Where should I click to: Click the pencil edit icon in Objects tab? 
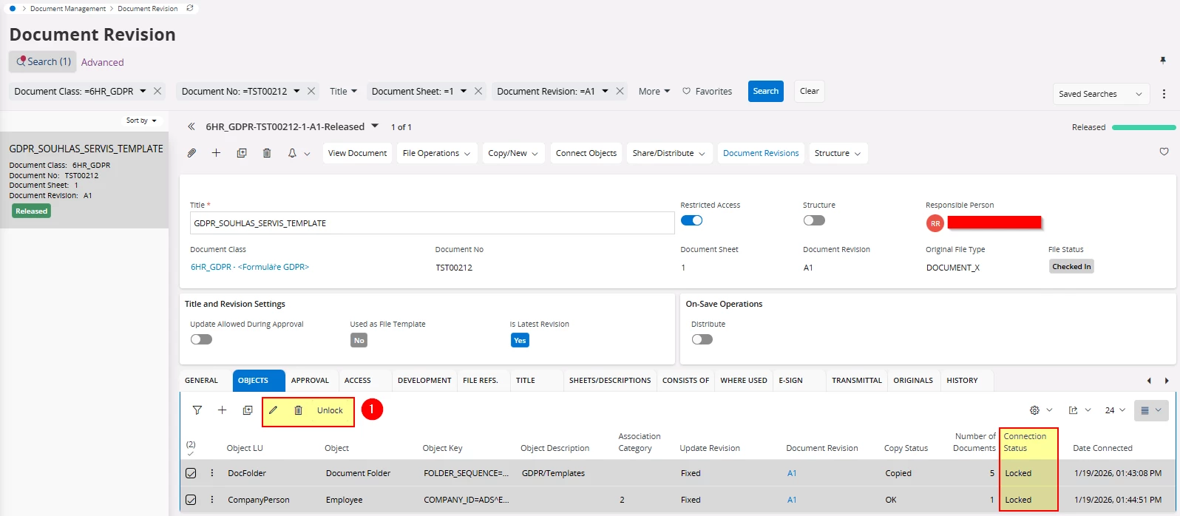pyautogui.click(x=273, y=410)
